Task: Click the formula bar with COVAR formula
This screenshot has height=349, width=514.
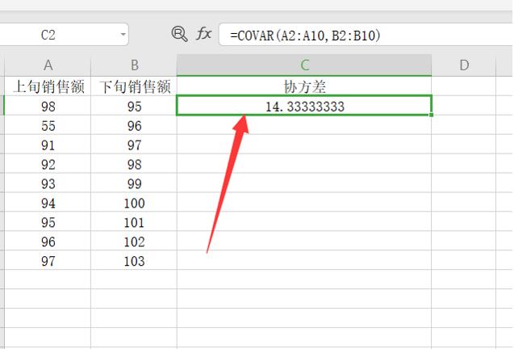Action: (363, 35)
